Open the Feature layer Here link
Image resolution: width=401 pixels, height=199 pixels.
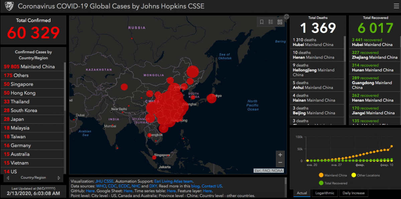point(208,191)
